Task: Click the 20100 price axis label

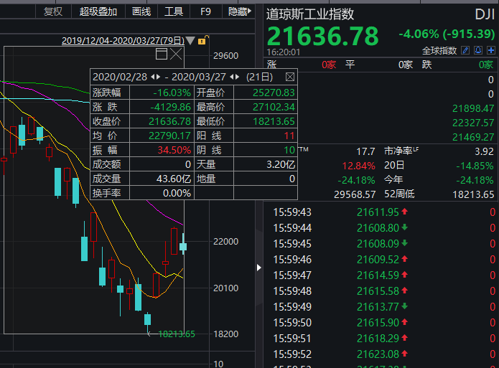Action: pos(225,288)
